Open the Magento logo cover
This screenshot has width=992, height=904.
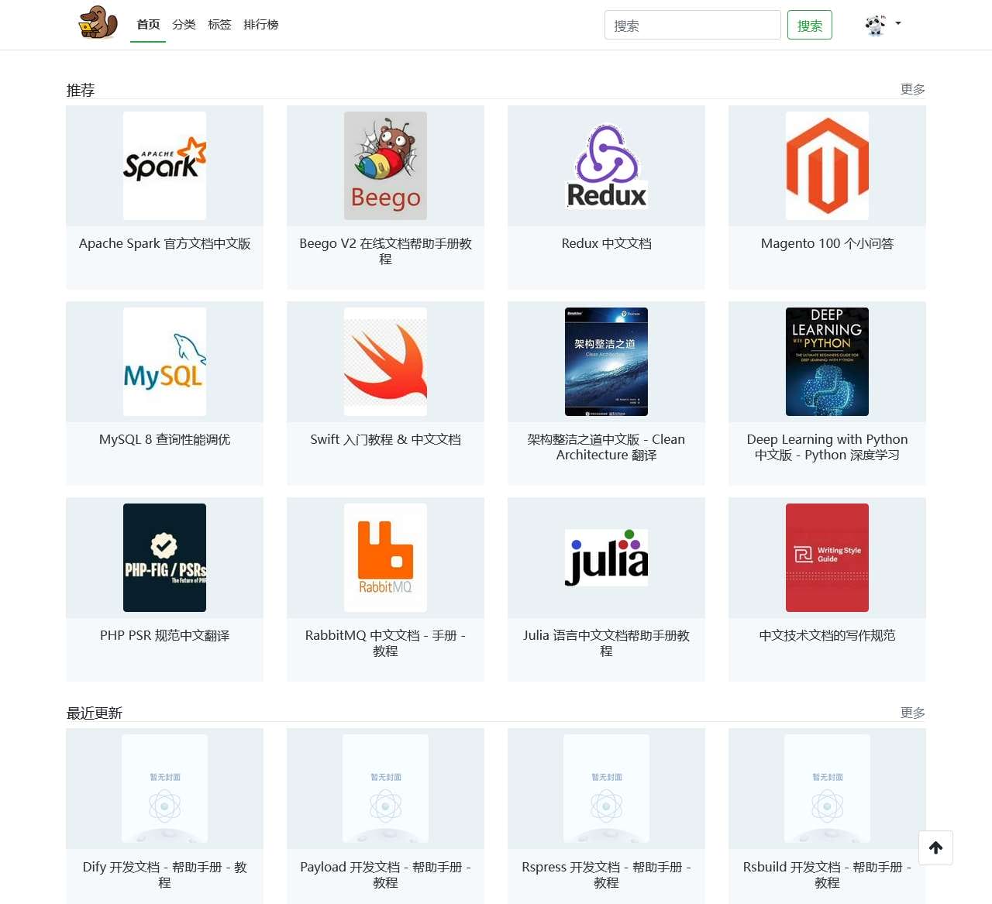pyautogui.click(x=827, y=166)
